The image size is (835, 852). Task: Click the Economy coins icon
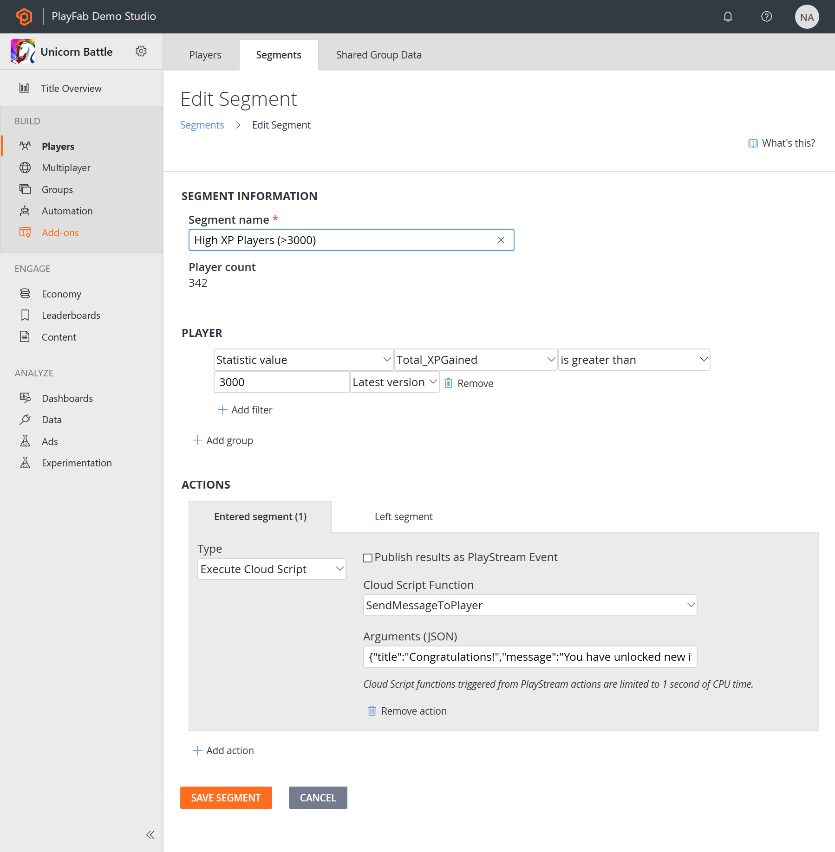(x=25, y=293)
